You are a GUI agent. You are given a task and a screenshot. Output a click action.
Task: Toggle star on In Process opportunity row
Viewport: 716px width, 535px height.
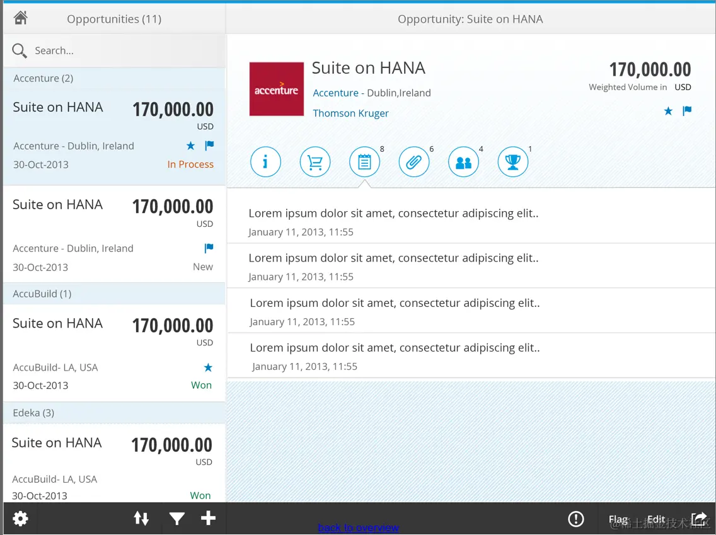coord(190,146)
